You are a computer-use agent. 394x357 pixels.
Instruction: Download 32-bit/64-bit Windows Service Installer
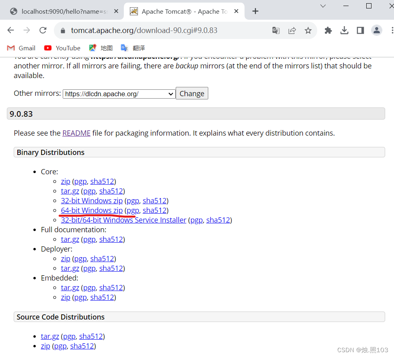click(x=123, y=220)
